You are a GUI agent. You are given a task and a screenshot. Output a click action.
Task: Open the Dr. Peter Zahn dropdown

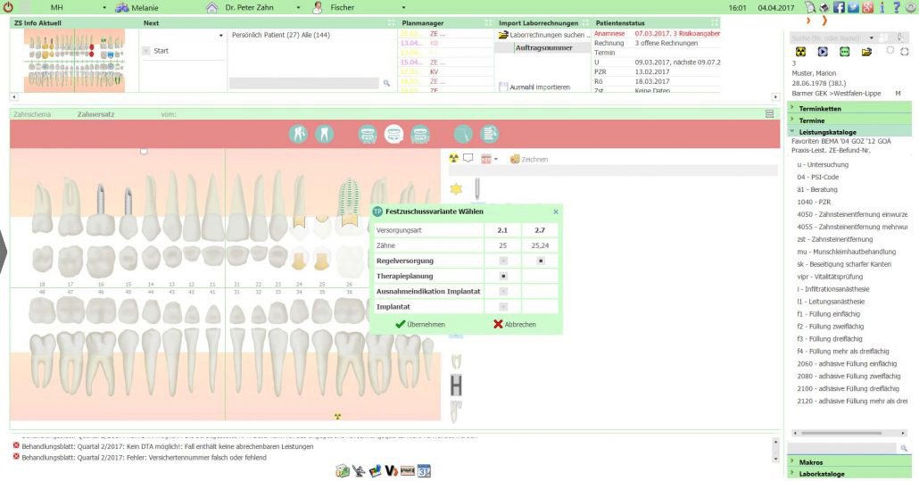(298, 8)
